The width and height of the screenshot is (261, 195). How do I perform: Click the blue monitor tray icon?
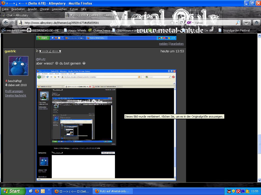(243, 191)
